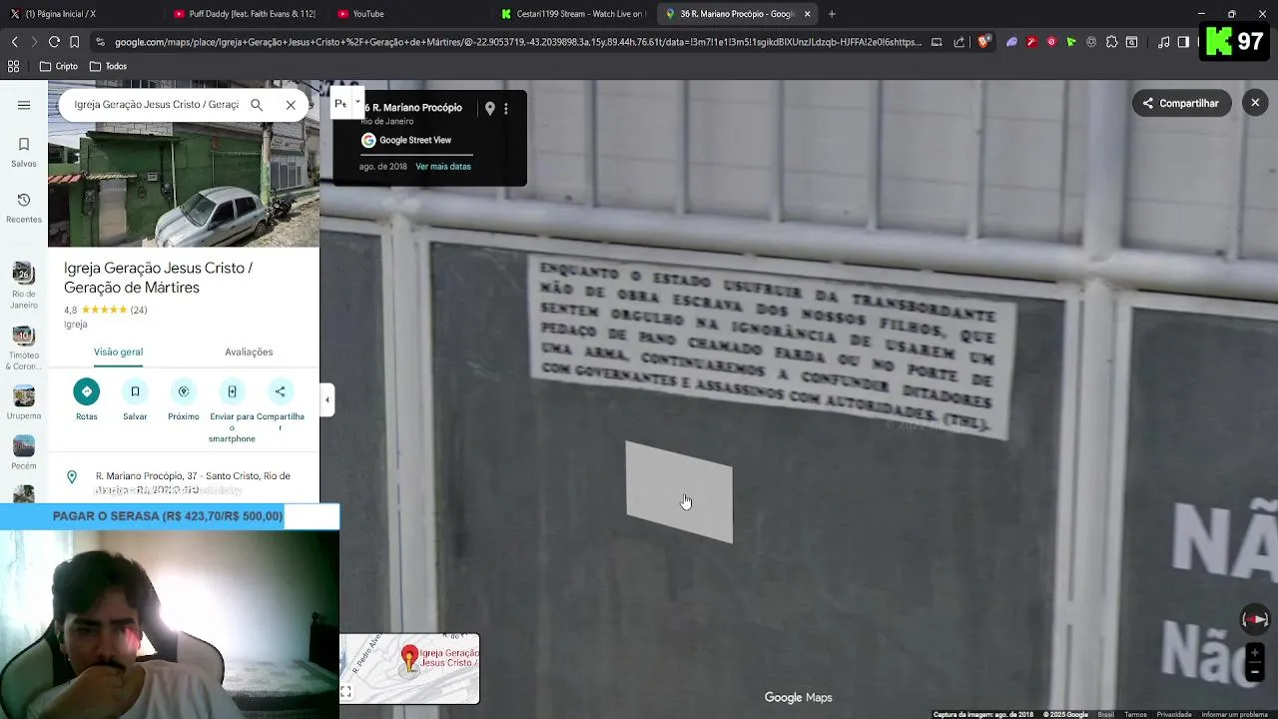Viewport: 1278px width, 719px height.
Task: Click the 4,8 star rating reviews count
Action: pos(139,310)
